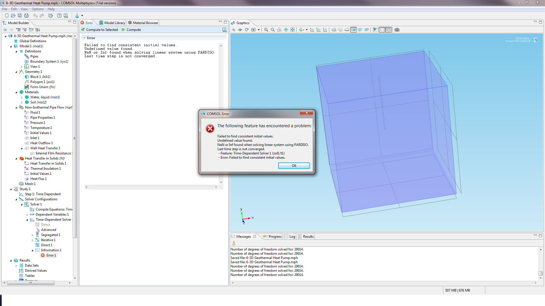Viewport: 545px width, 306px height.
Task: Open the Documentation laptop icon
Action: [66, 16]
